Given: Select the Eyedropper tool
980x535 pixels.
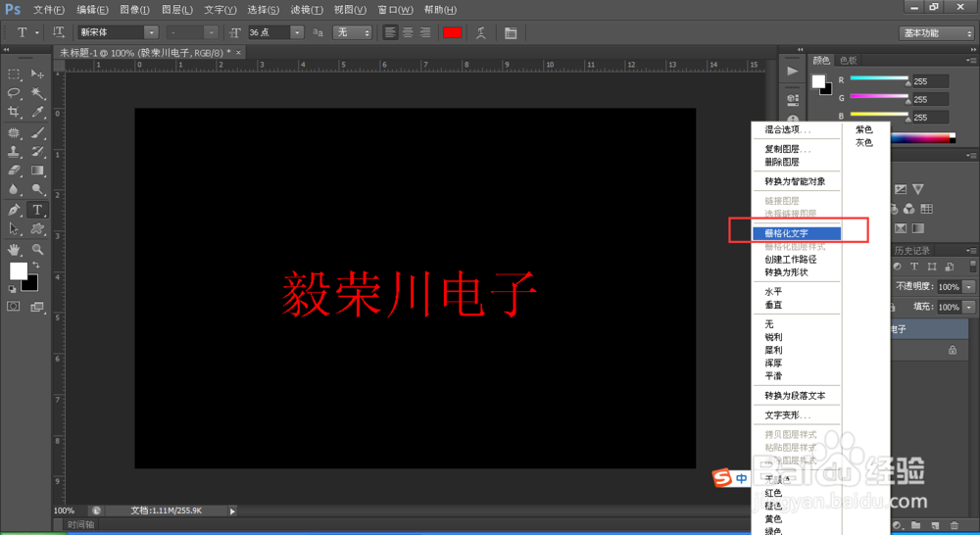Looking at the screenshot, I should tap(37, 112).
